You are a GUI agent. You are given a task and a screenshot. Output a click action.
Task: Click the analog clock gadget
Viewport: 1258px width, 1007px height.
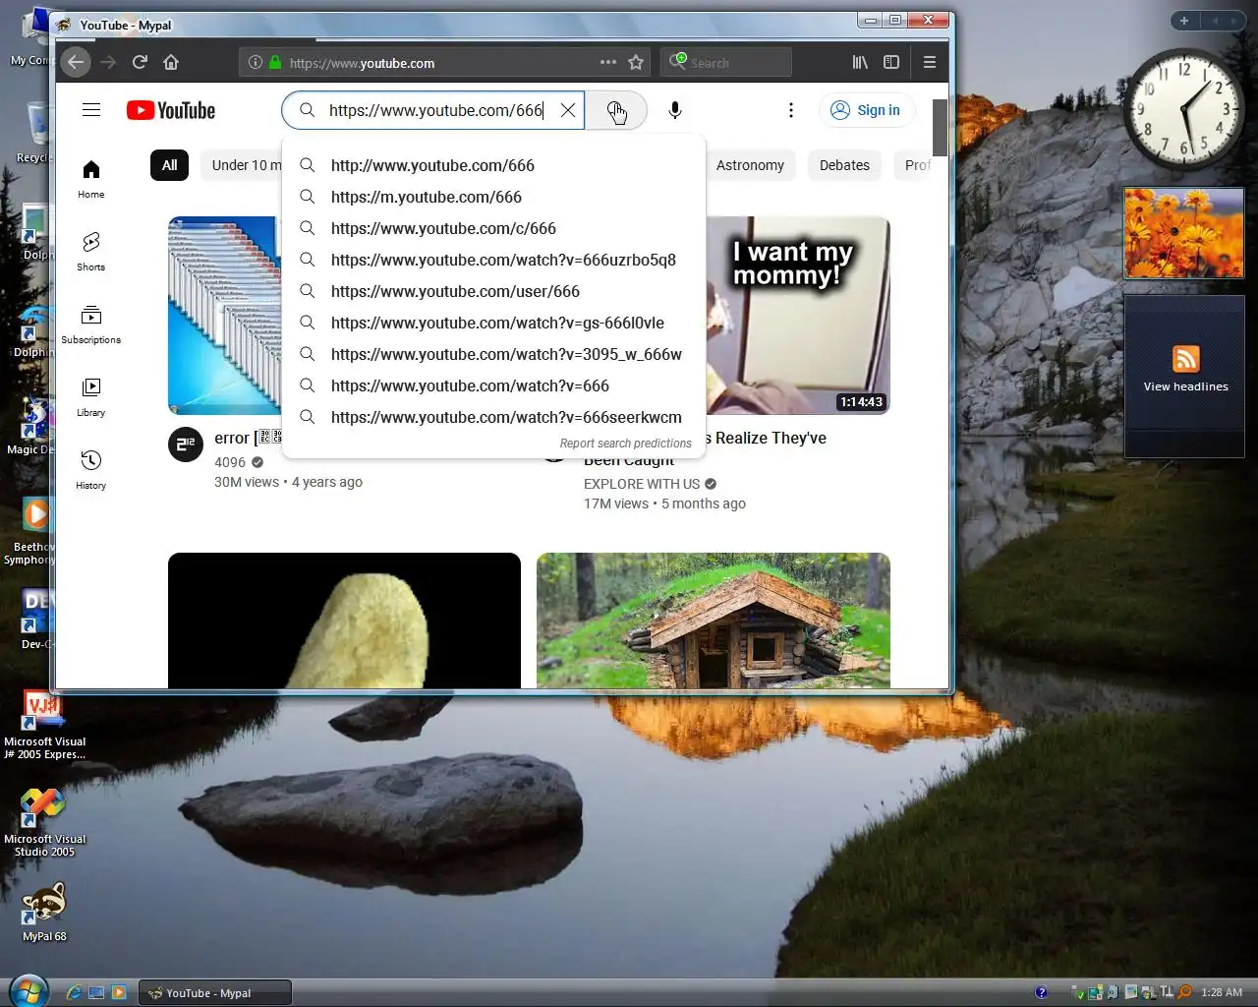tap(1183, 109)
